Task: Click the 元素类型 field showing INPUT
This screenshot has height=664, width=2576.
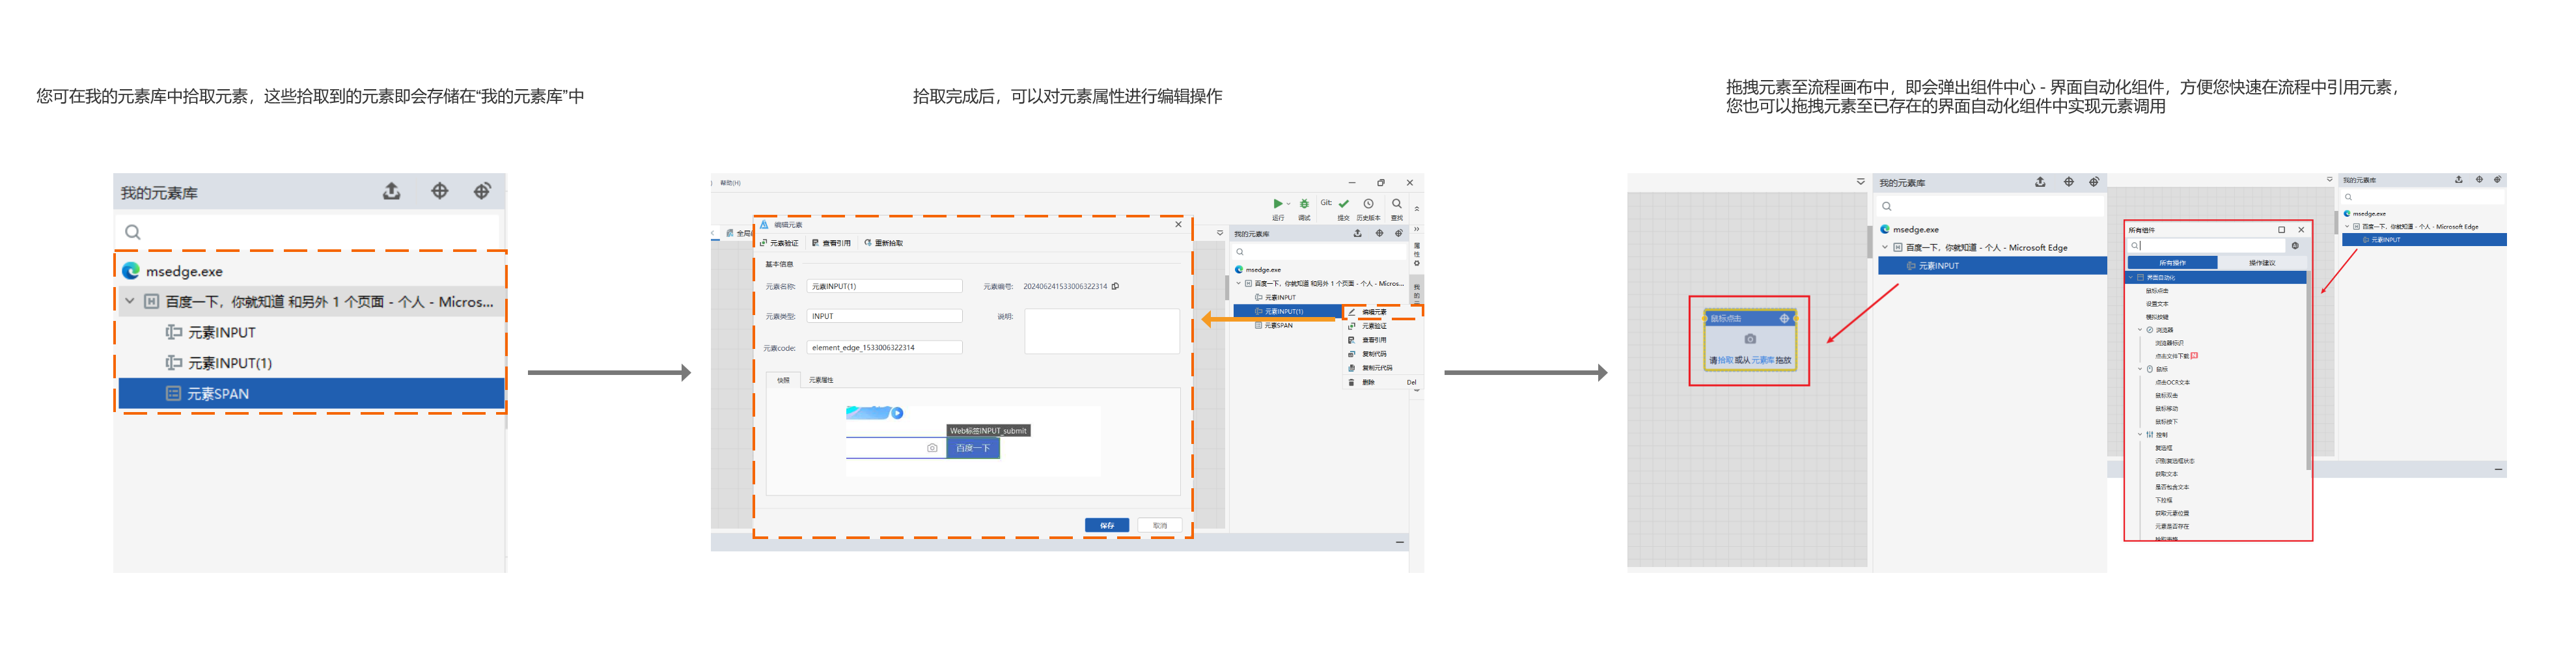Action: [884, 316]
